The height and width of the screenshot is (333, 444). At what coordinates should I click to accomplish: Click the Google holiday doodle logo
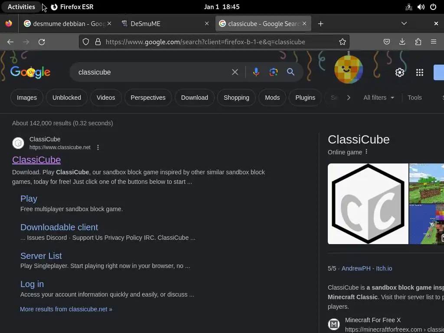30,72
